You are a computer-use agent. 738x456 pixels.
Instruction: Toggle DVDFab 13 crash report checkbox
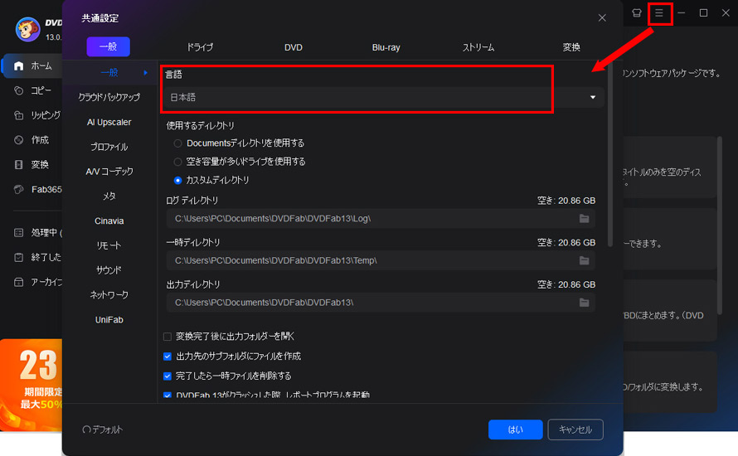[167, 395]
